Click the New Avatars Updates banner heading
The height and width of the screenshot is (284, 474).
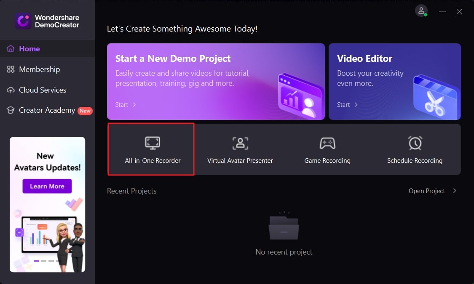coord(47,162)
